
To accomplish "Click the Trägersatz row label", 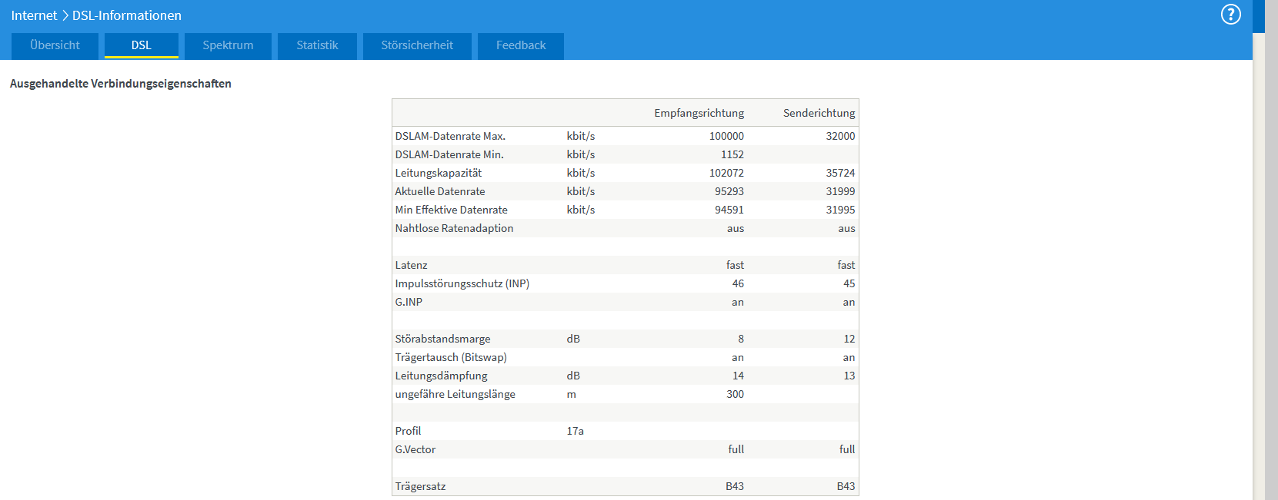I will [x=420, y=486].
